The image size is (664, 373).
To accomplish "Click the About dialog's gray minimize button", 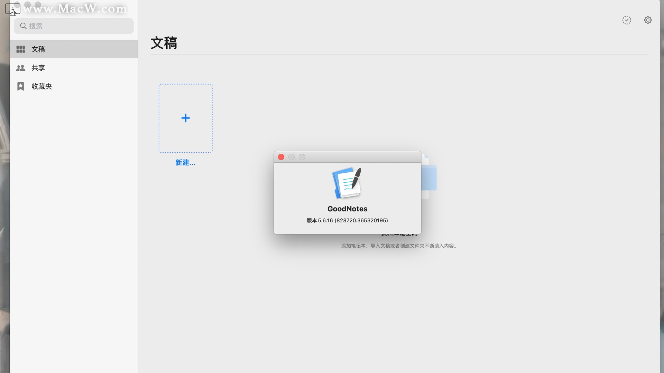I will point(291,157).
